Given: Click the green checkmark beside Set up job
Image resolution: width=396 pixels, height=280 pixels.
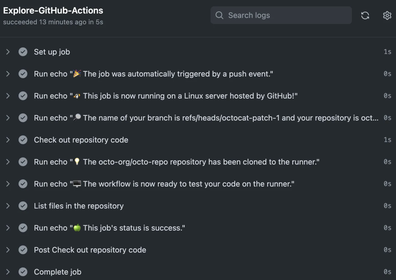Looking at the screenshot, I should click(23, 52).
